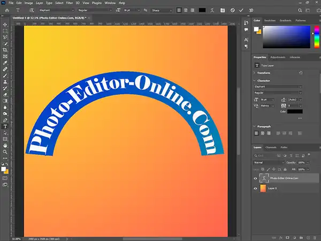The image size is (321, 241).
Task: Select the Zoom tool
Action: pyautogui.click(x=5, y=152)
